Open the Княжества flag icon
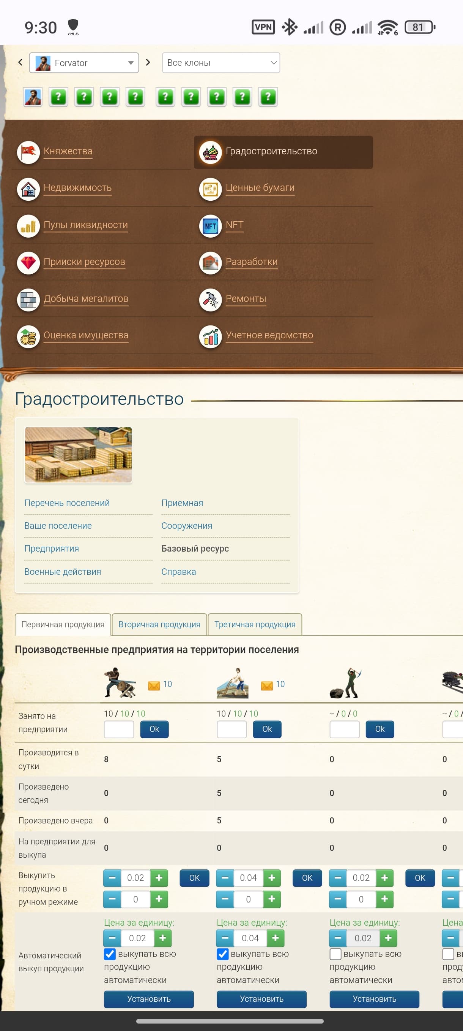 (x=28, y=152)
